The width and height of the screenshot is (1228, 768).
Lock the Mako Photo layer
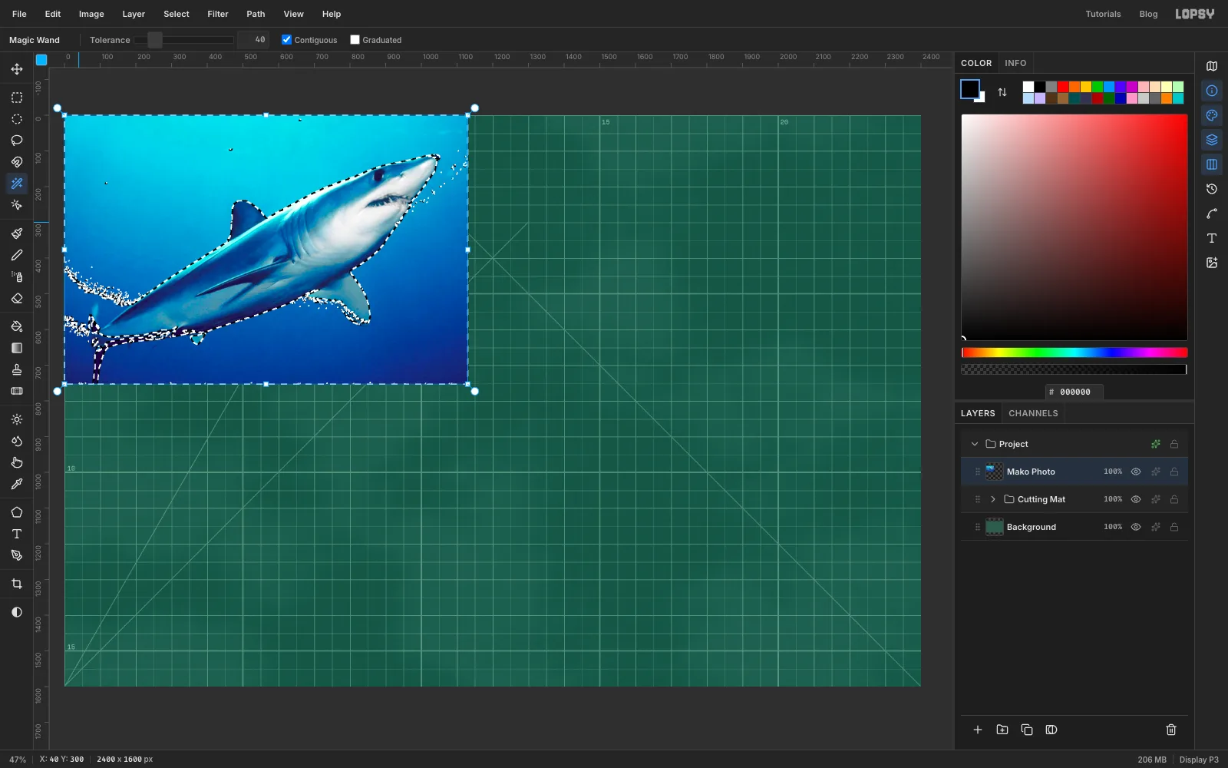[1174, 472]
